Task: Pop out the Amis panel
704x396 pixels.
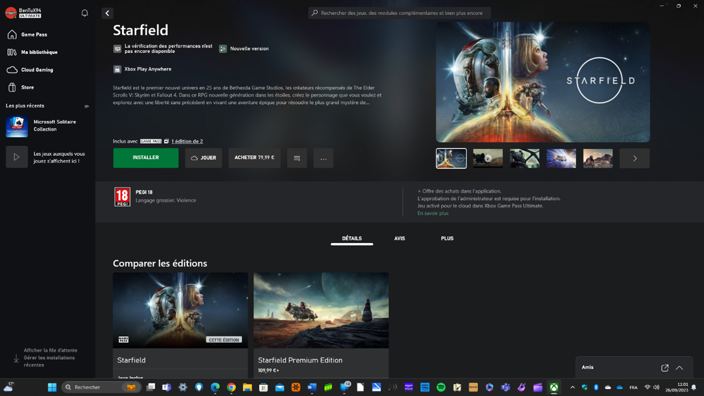Action: (665, 368)
